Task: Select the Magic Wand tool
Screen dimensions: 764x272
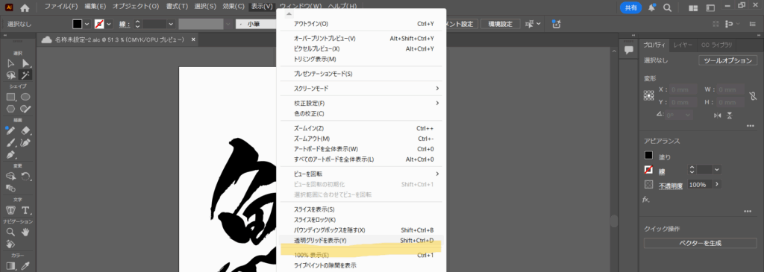Action: click(x=25, y=75)
